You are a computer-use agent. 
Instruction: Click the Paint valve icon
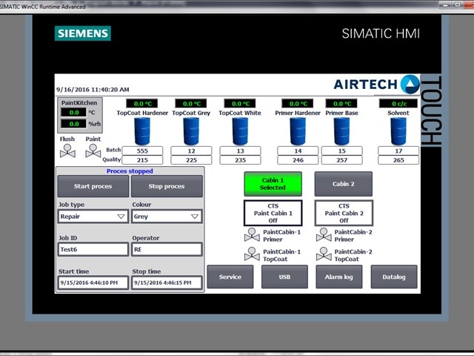pos(93,151)
